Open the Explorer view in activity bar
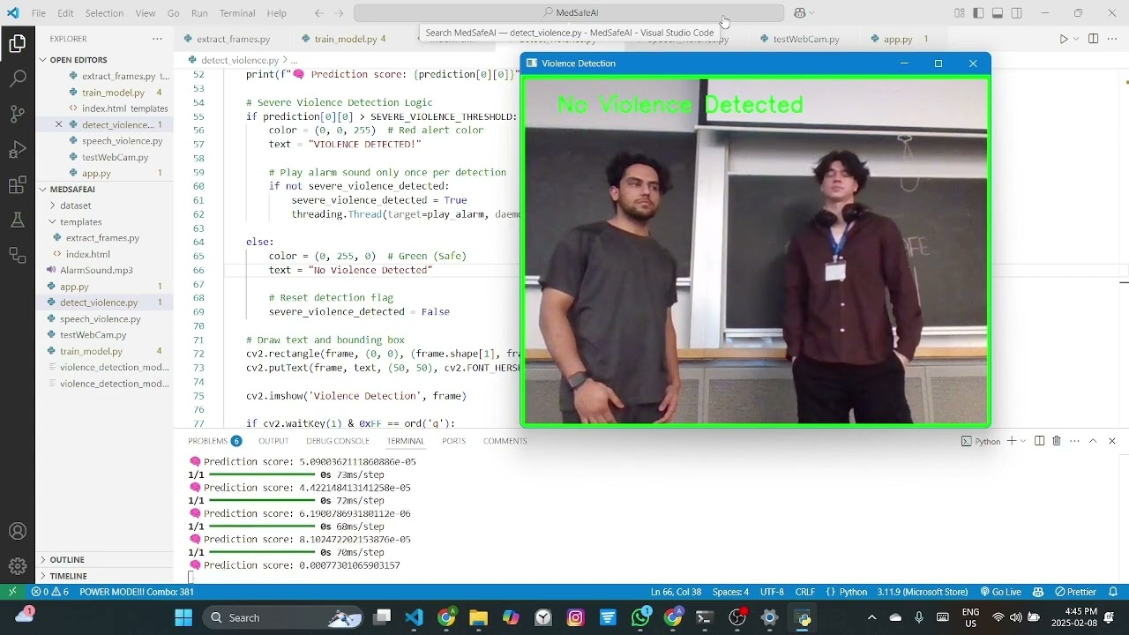Viewport: 1129px width, 635px height. tap(17, 43)
